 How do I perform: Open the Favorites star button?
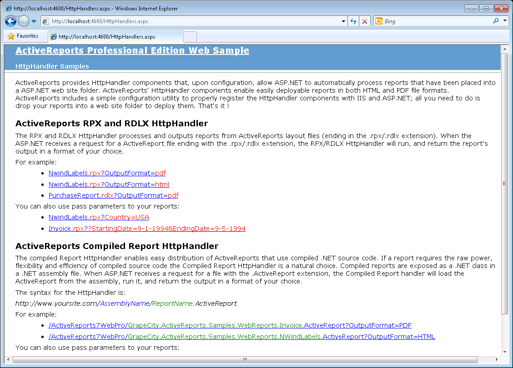coord(23,36)
